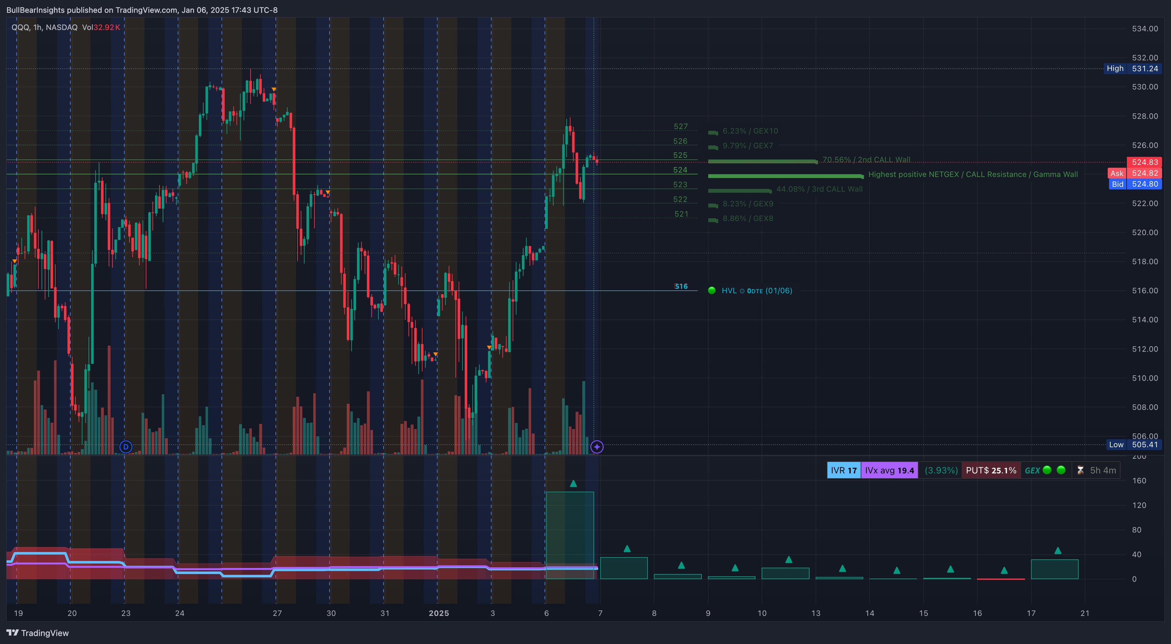Image resolution: width=1171 pixels, height=644 pixels.
Task: Open the TradingView logo at bottom left
Action: [38, 633]
